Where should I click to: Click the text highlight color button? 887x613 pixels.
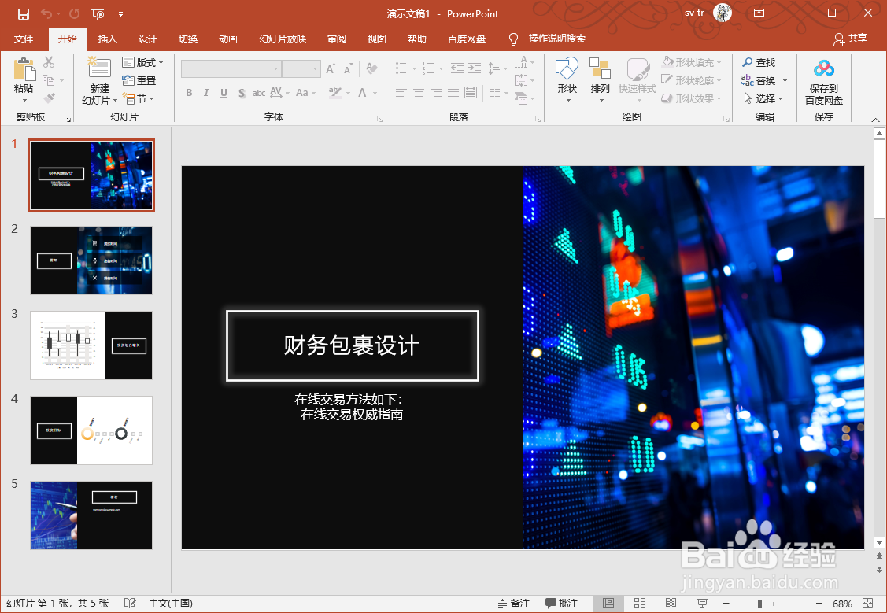[335, 93]
